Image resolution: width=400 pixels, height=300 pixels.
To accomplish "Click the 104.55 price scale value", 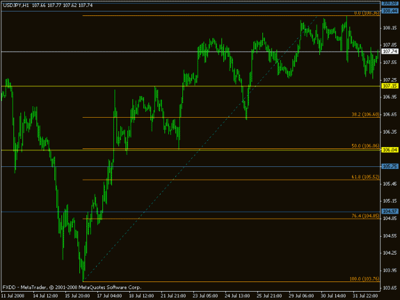I will tap(390, 236).
